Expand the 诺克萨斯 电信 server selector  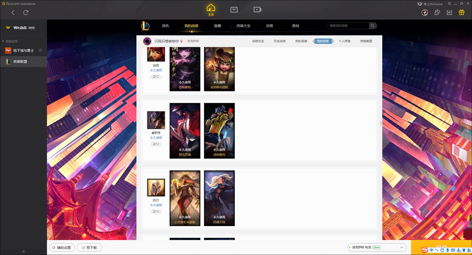[x=377, y=248]
